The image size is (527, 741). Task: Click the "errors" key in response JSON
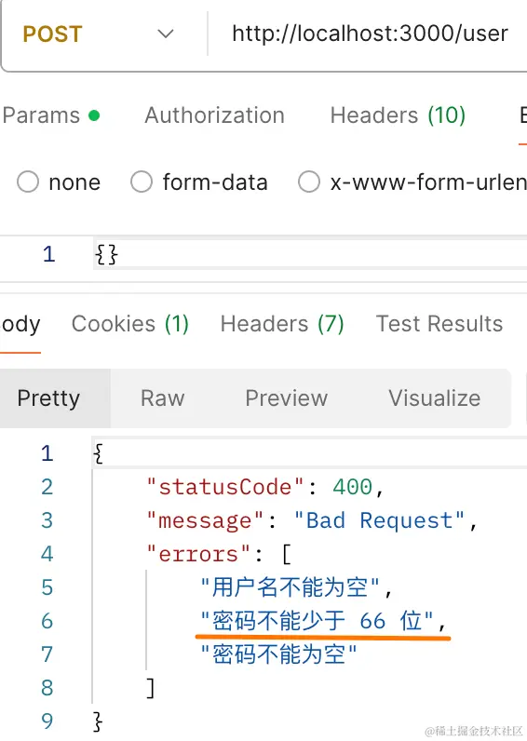(x=198, y=554)
